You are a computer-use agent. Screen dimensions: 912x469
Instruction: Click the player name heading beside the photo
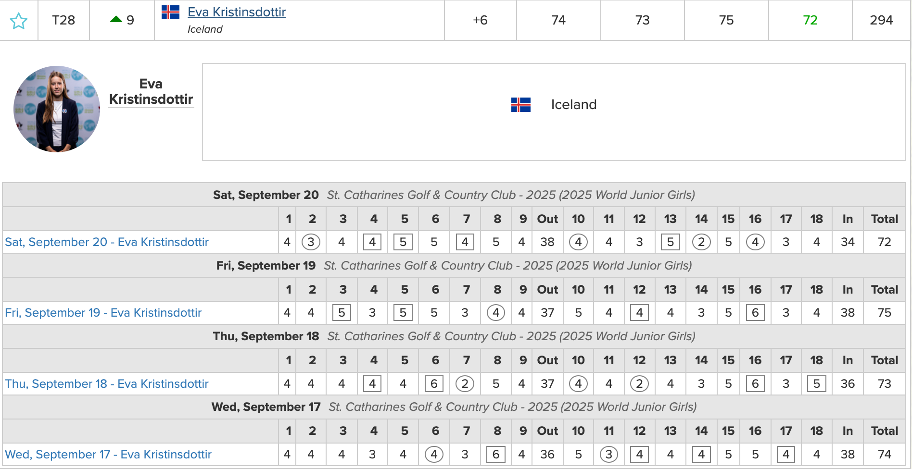coord(151,91)
